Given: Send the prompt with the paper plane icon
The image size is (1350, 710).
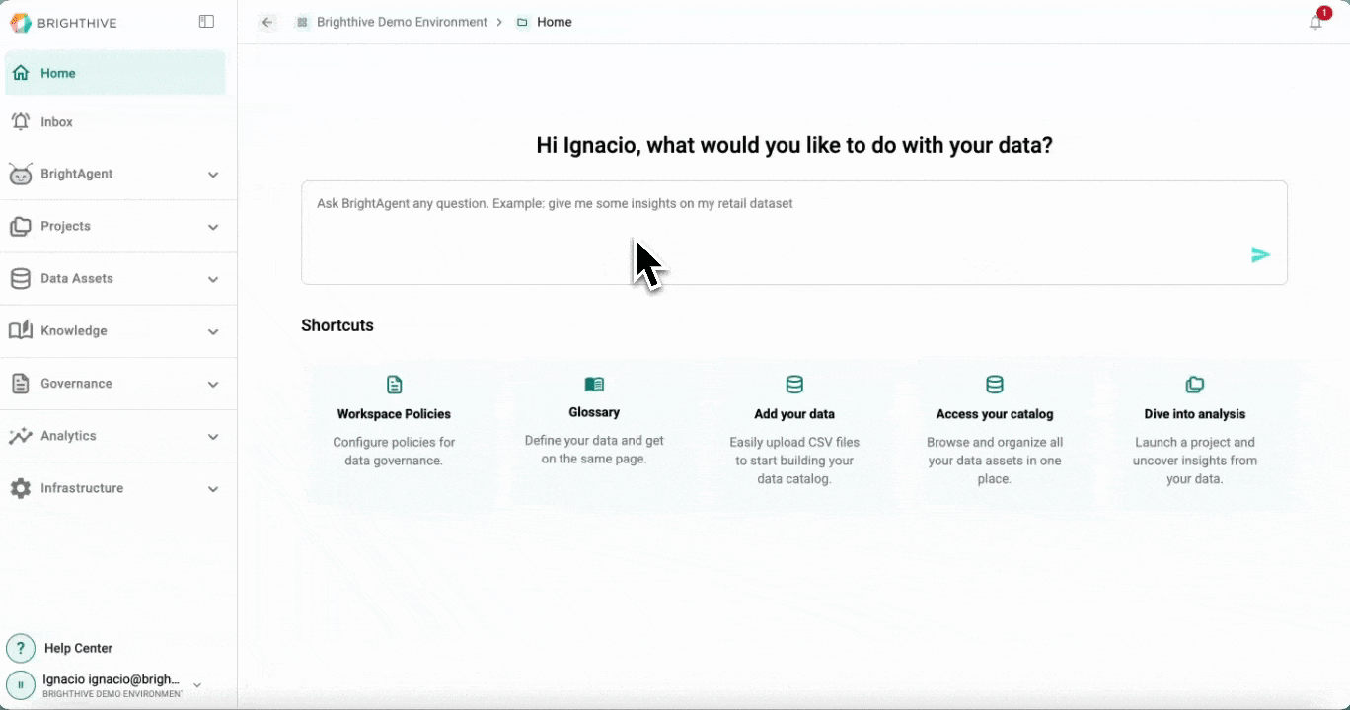Looking at the screenshot, I should (1260, 255).
